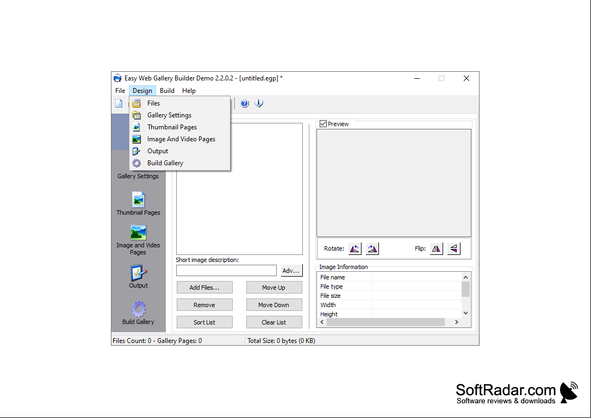Viewport: 591px width, 418px height.
Task: Click the Gallery Settings icon in the Design menu
Action: (x=136, y=115)
